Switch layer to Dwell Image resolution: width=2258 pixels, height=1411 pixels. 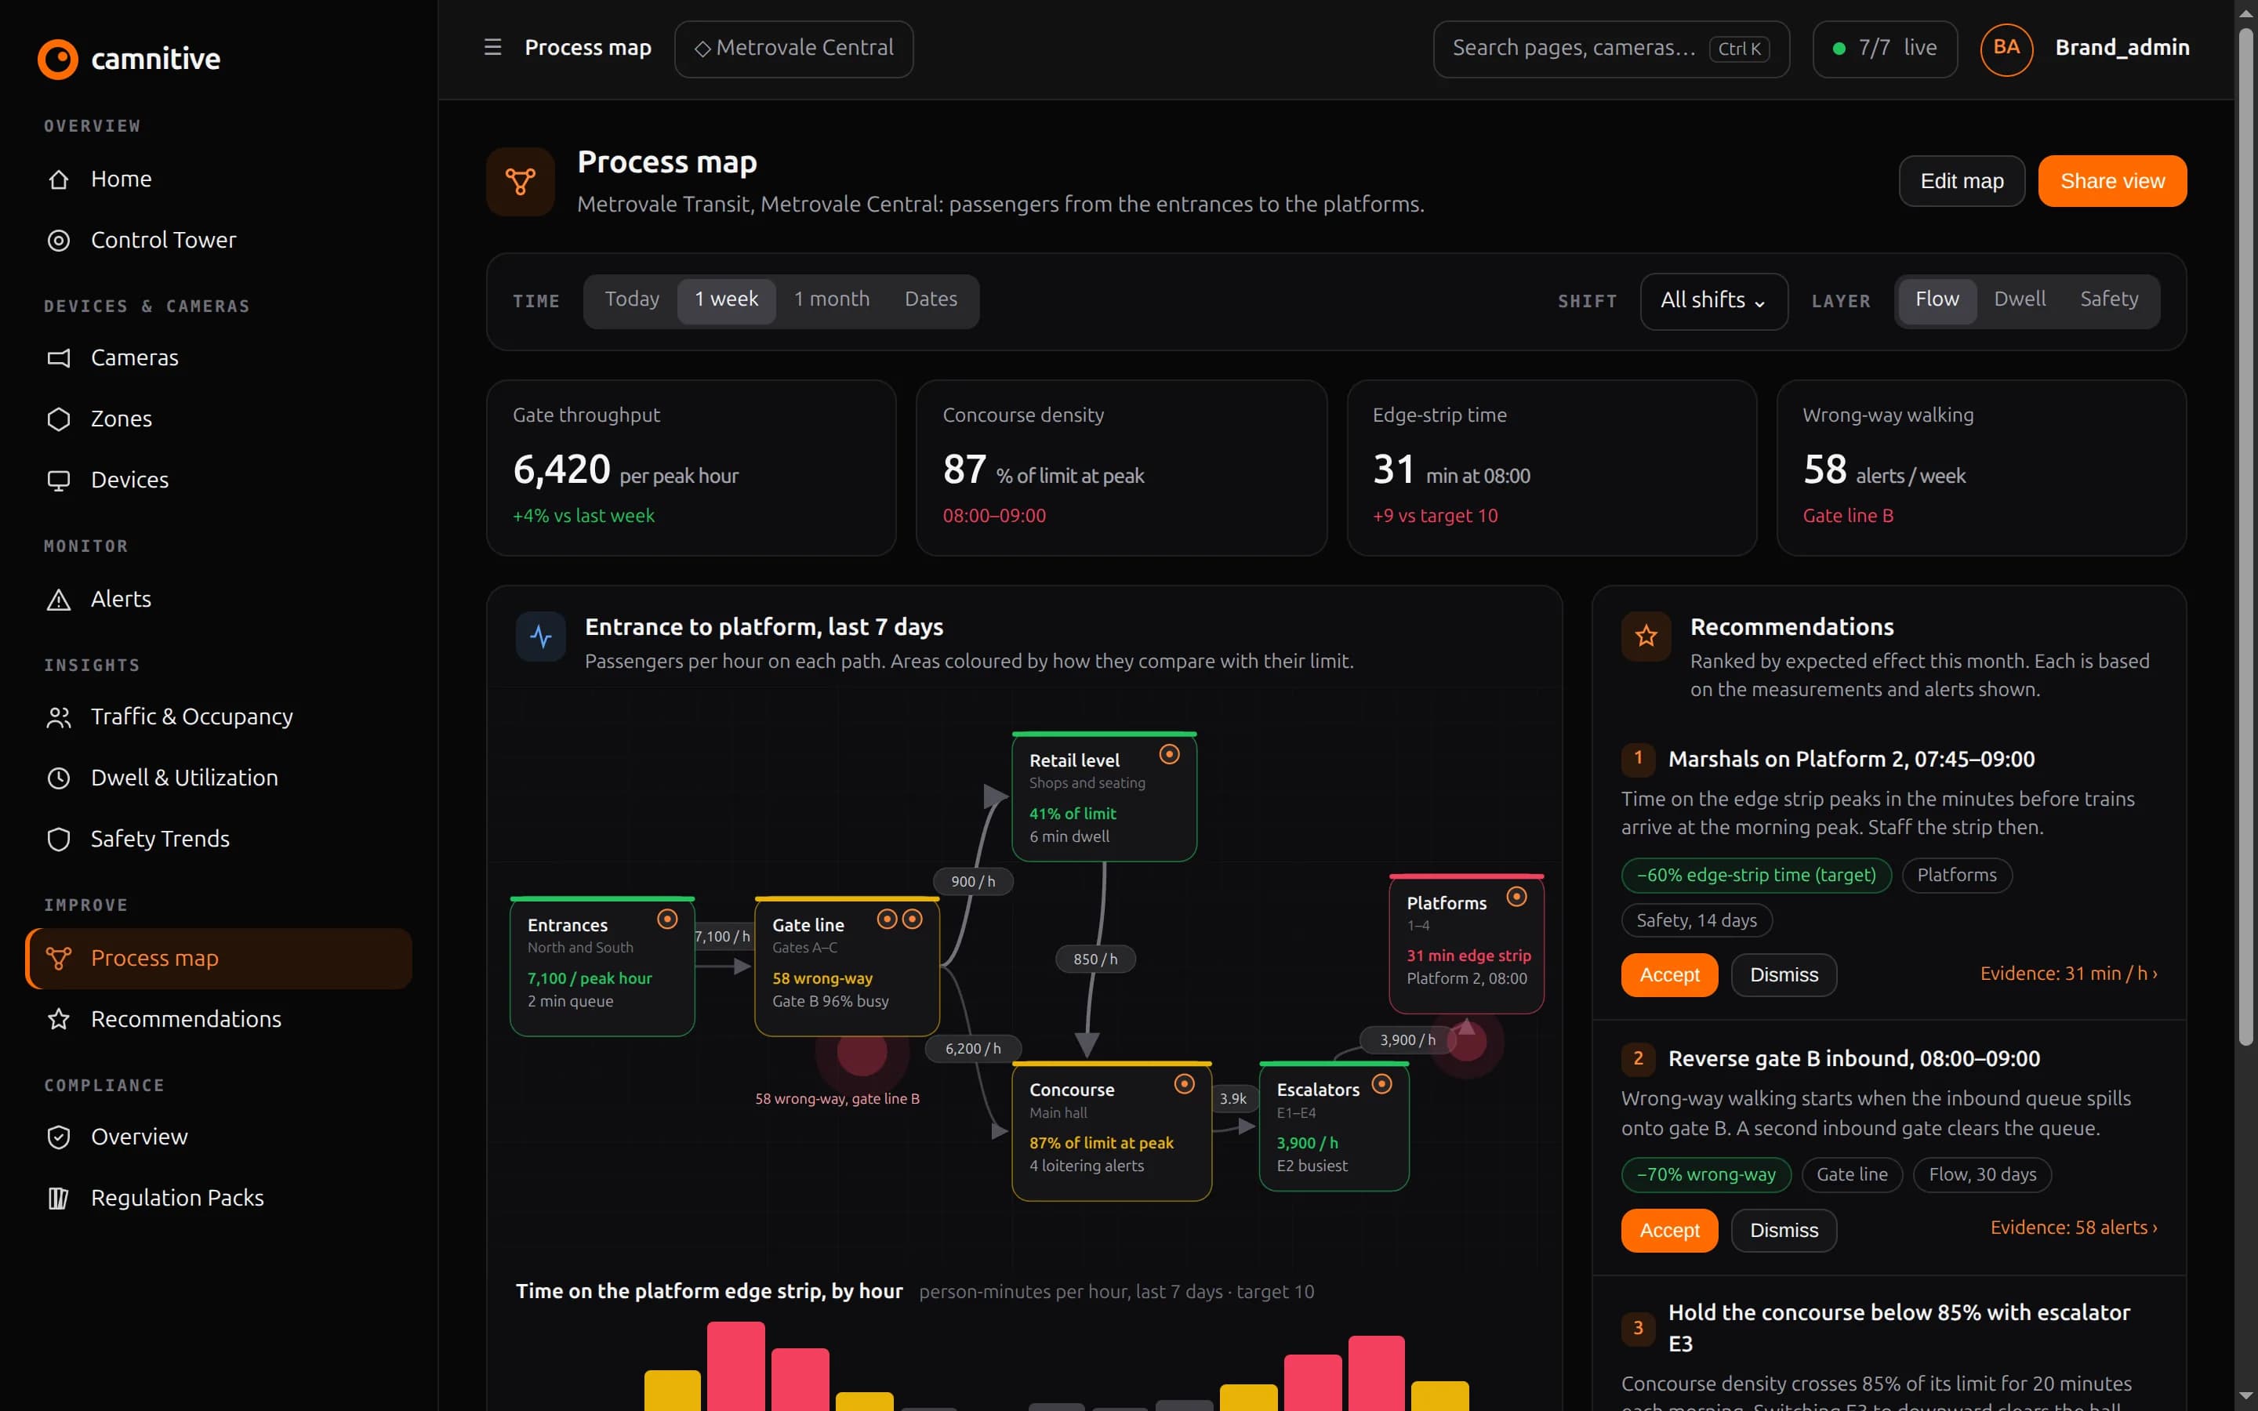[x=2019, y=299]
